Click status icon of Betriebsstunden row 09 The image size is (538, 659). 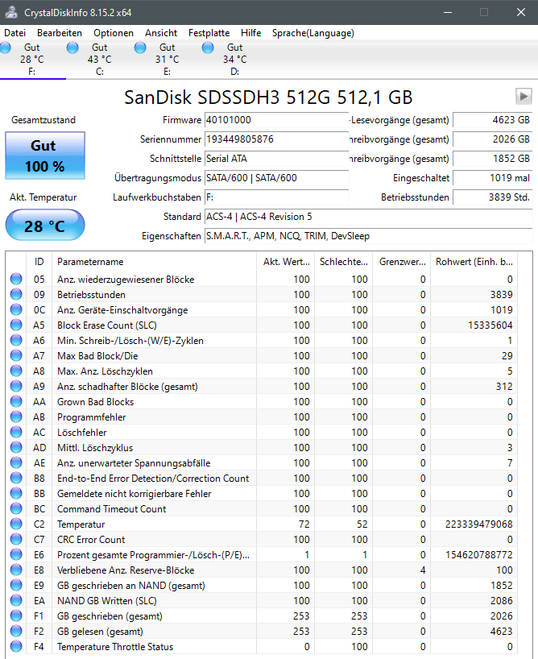(x=16, y=294)
